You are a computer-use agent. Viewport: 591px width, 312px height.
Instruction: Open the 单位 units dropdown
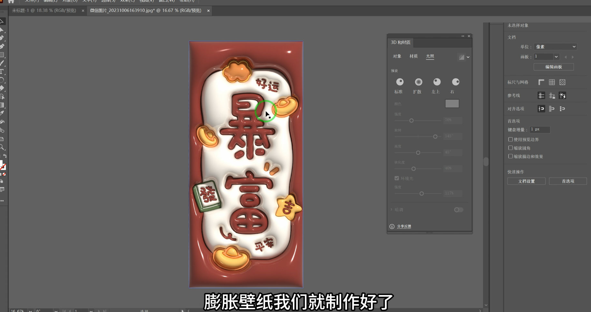555,46
